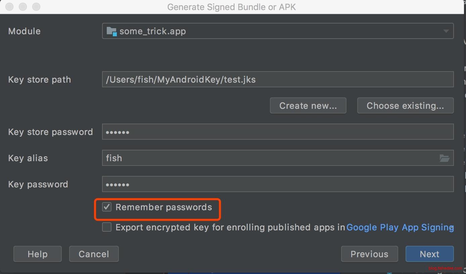Click the Key store path field

click(x=277, y=80)
